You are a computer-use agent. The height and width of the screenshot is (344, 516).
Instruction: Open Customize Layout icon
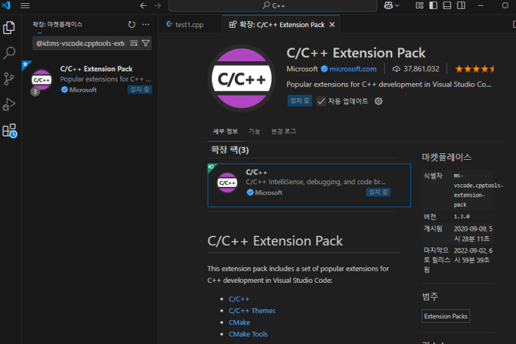click(x=419, y=6)
